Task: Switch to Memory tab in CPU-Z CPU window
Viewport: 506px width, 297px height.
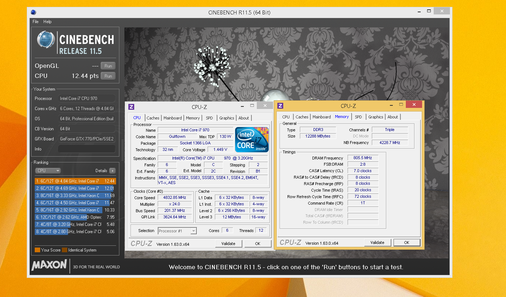Action: 193,118
